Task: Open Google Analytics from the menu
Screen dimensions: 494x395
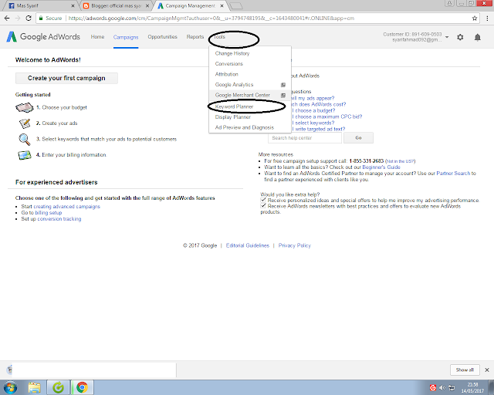Action: (250, 85)
